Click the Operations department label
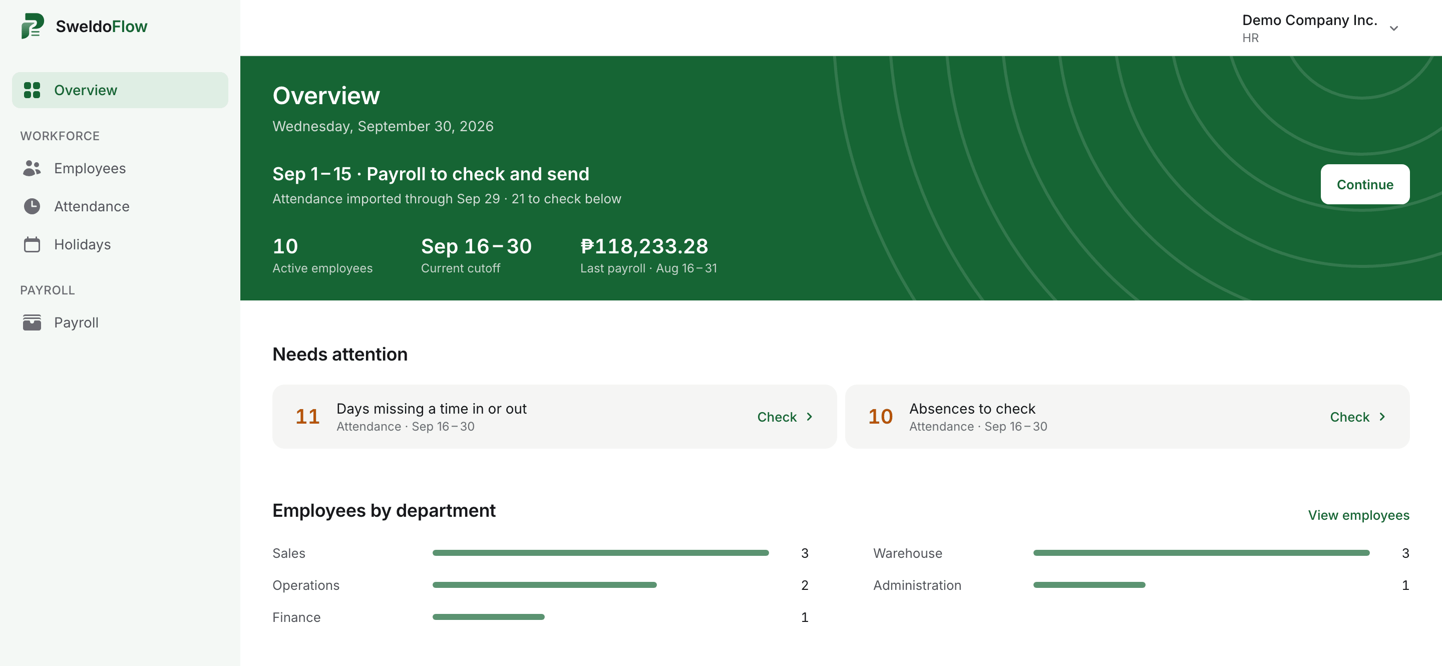Viewport: 1442px width, 666px height. click(305, 585)
